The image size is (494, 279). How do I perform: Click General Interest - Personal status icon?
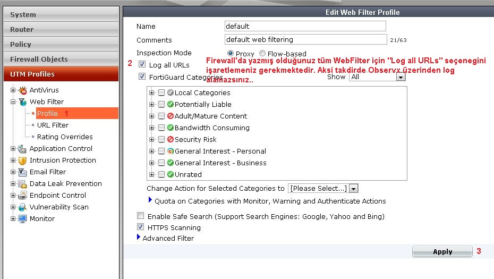point(171,151)
